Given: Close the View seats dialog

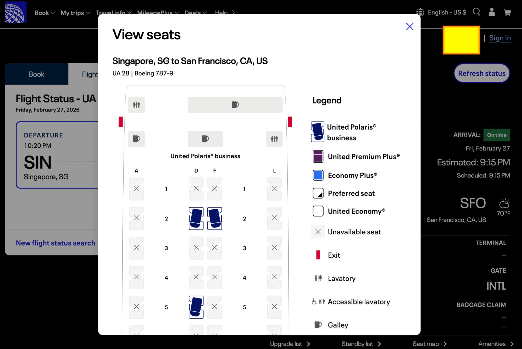Looking at the screenshot, I should pyautogui.click(x=410, y=26).
